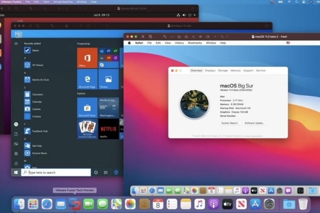Click the host Wi-Fi menu bar icon
This screenshot has width=320, height=213.
pyautogui.click(x=289, y=2)
